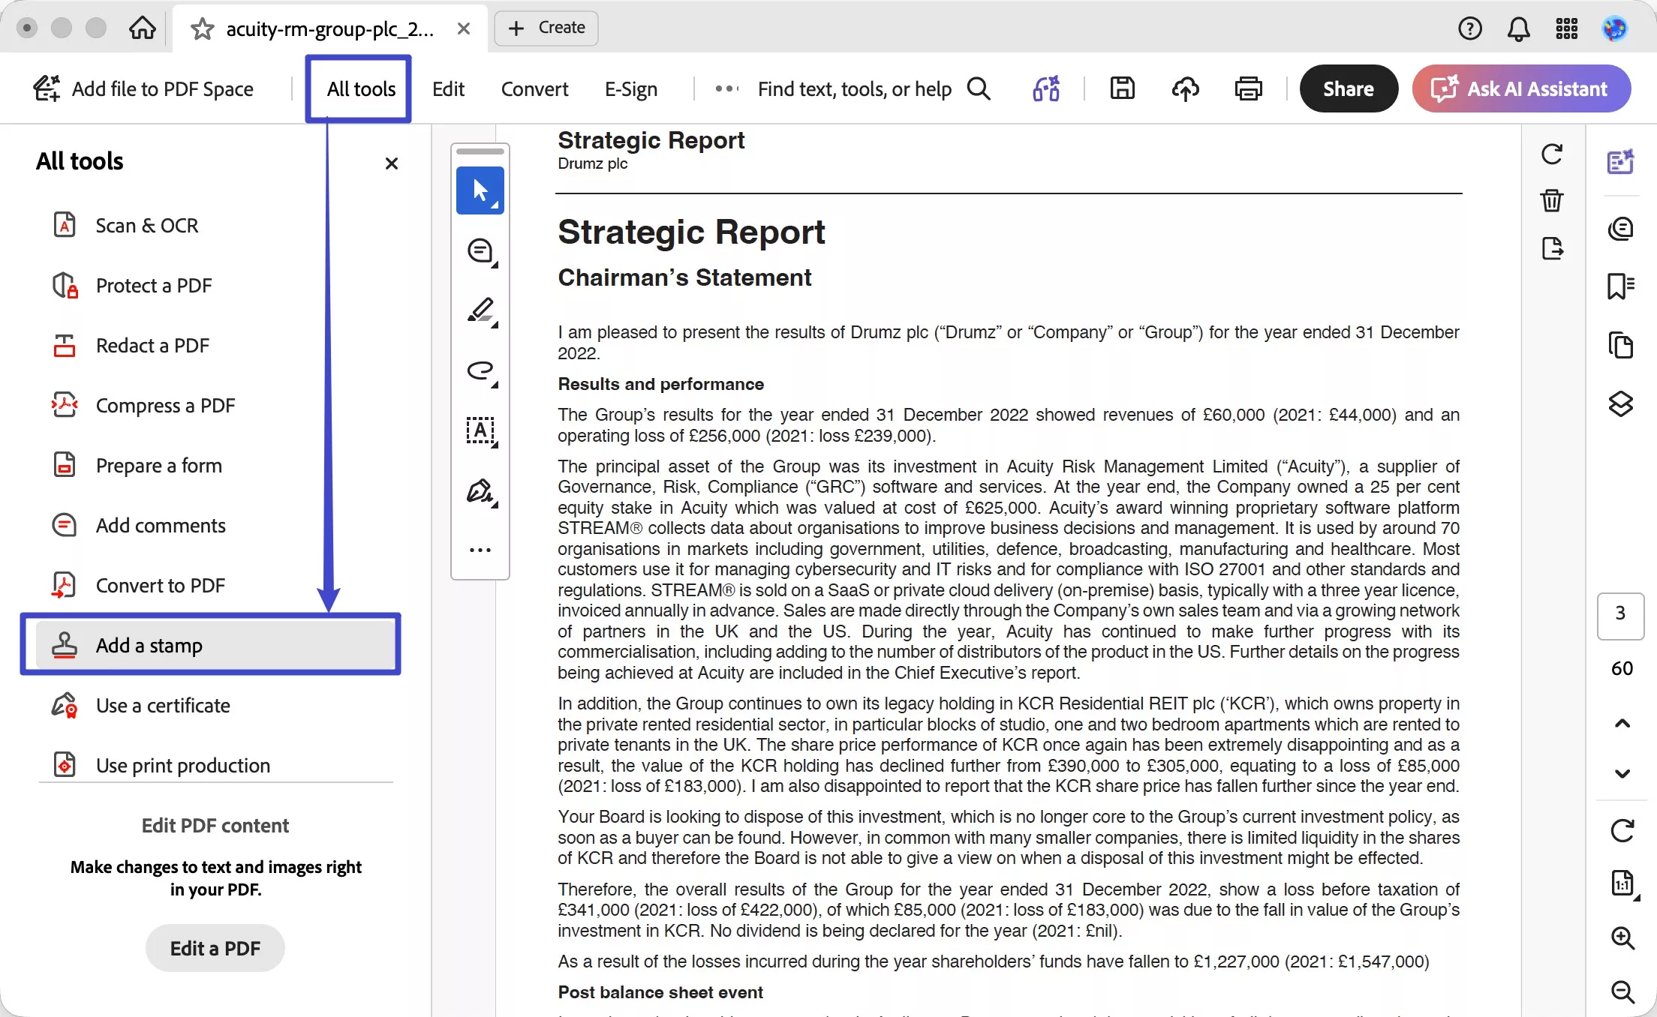Delete page with the trash icon

point(1551,200)
